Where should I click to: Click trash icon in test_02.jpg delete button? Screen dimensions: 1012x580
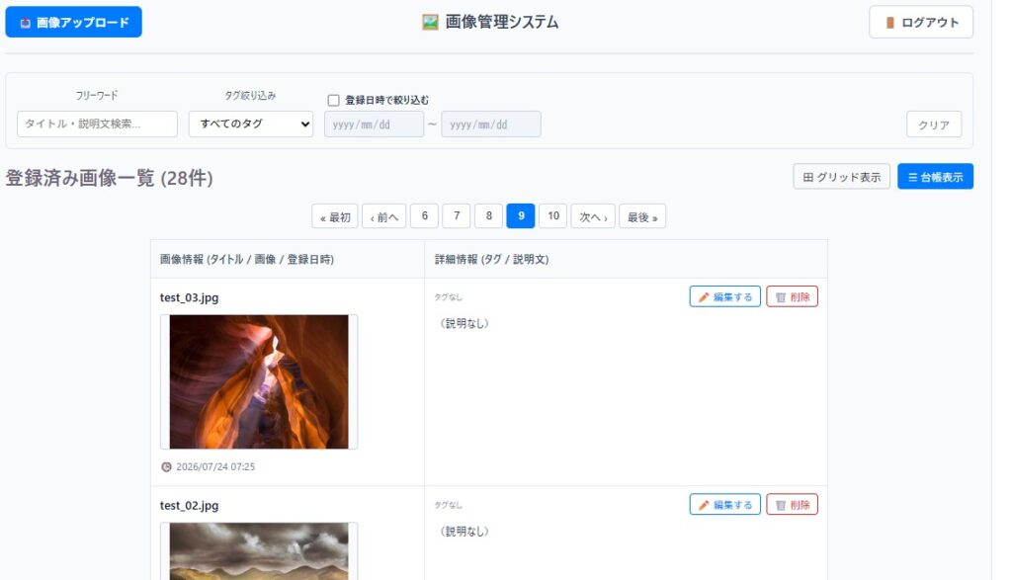(781, 505)
